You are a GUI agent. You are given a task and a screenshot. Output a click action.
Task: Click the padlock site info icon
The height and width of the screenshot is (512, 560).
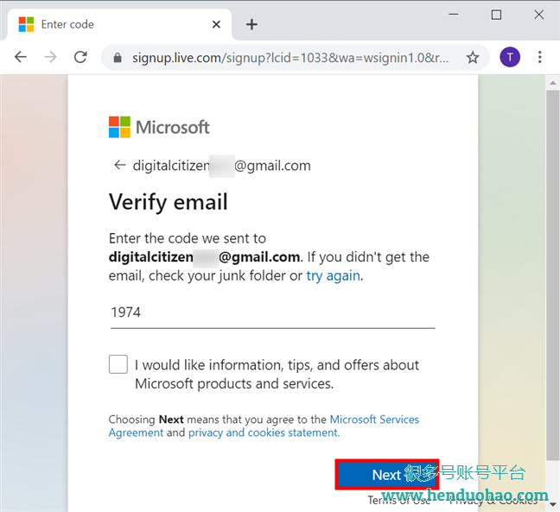[x=118, y=58]
